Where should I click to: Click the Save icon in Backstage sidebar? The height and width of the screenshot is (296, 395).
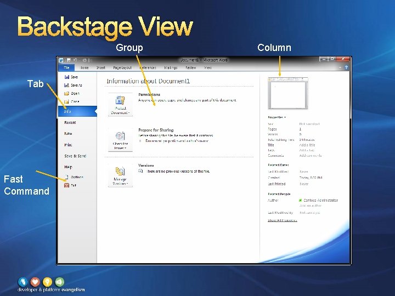[x=67, y=77]
